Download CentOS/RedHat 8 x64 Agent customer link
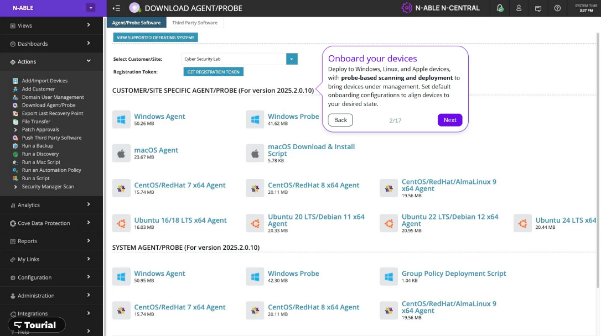 pyautogui.click(x=314, y=185)
